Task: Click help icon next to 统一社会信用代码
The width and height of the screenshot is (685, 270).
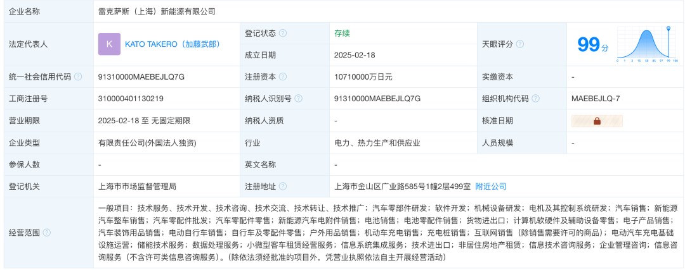Action: [x=78, y=77]
